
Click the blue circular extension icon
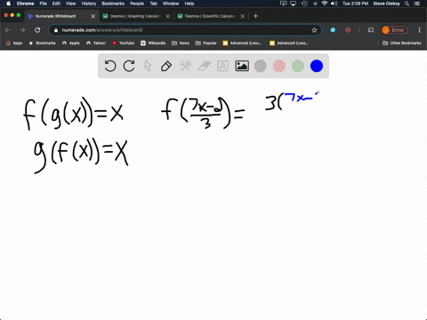pos(333,30)
